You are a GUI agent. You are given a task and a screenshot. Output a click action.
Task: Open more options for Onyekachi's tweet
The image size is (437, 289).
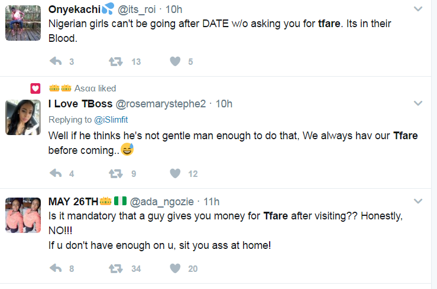[418, 9]
